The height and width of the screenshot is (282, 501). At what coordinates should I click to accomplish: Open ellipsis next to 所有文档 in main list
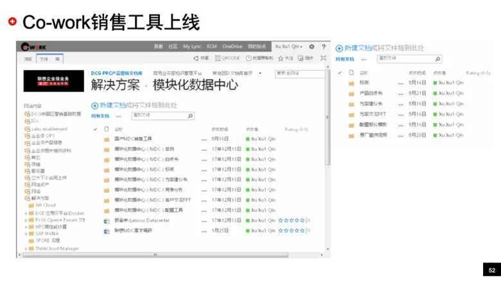(x=119, y=116)
